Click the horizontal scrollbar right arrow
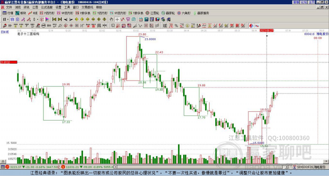 [287, 167]
